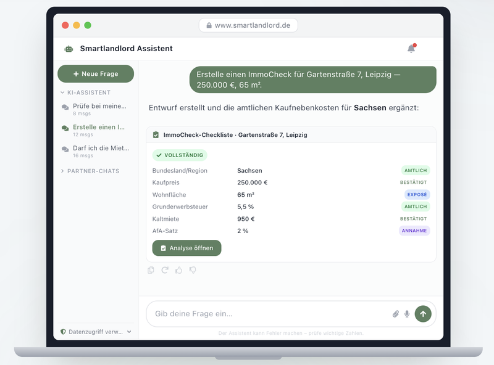Viewport: 494px width, 365px height.
Task: Click the BESTÄTIGT label for Kaufpreis
Action: [413, 182]
